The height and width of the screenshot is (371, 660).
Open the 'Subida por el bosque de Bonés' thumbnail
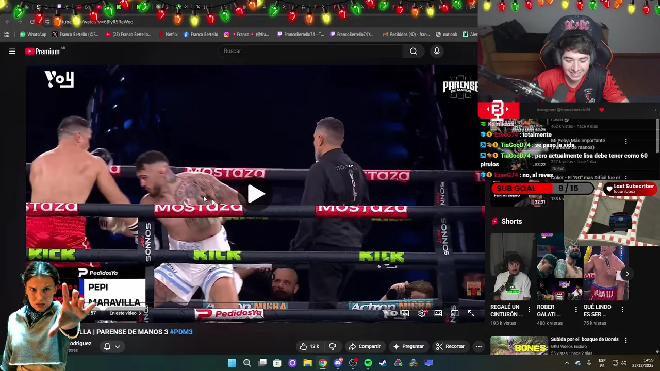coord(519,345)
